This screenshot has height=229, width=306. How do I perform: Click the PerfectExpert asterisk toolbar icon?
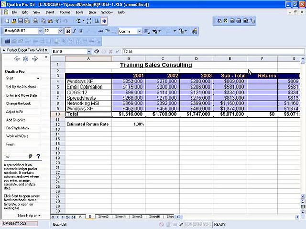[x=104, y=21]
